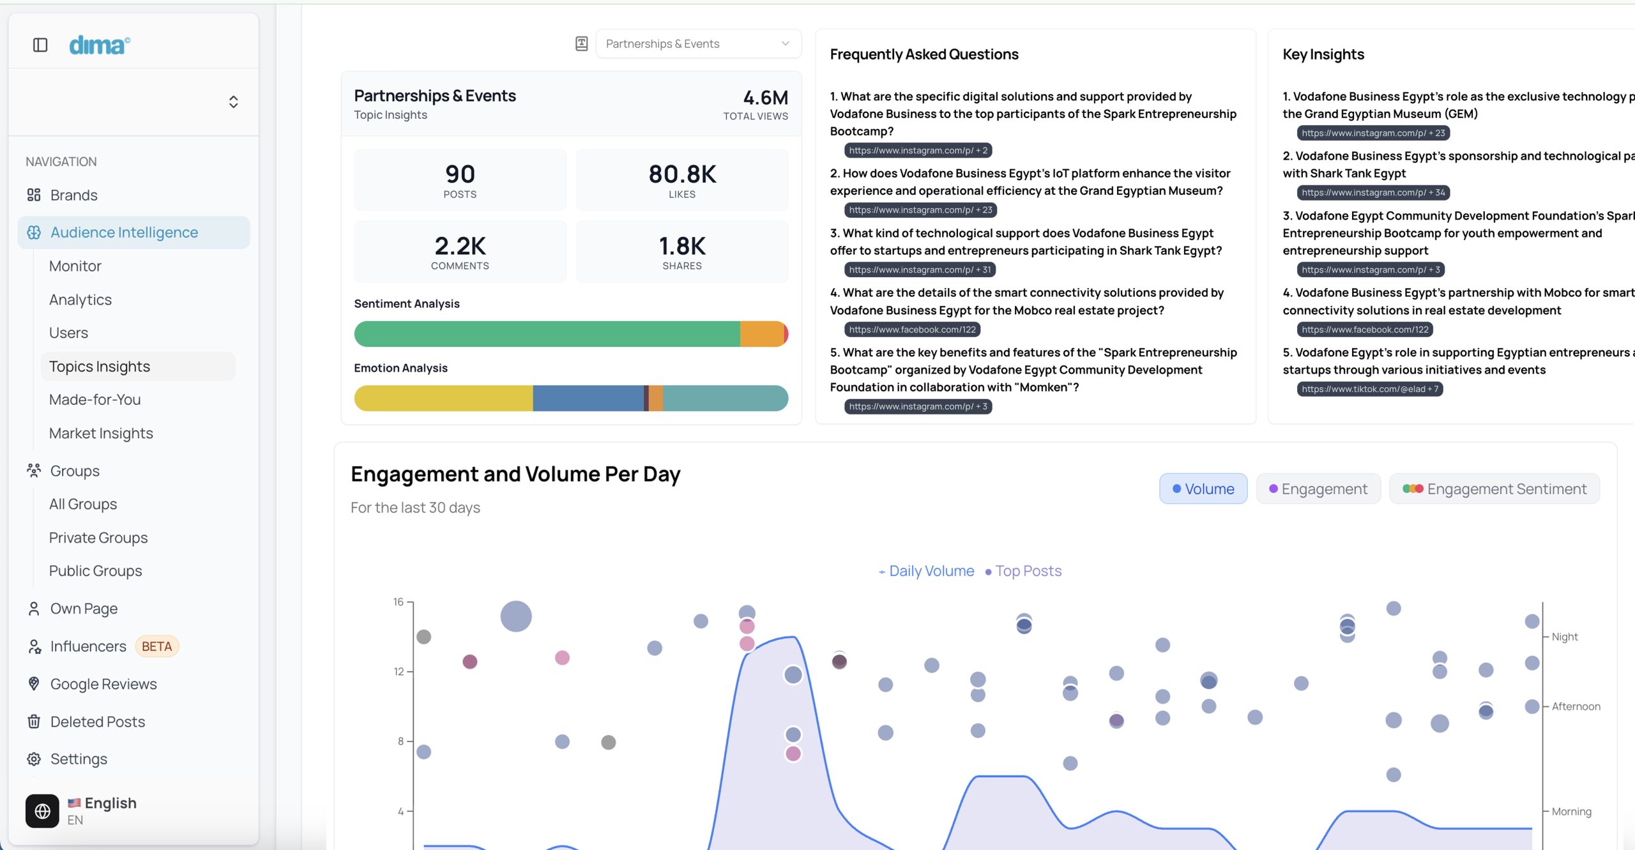
Task: Open Settings via the gear icon
Action: [34, 759]
